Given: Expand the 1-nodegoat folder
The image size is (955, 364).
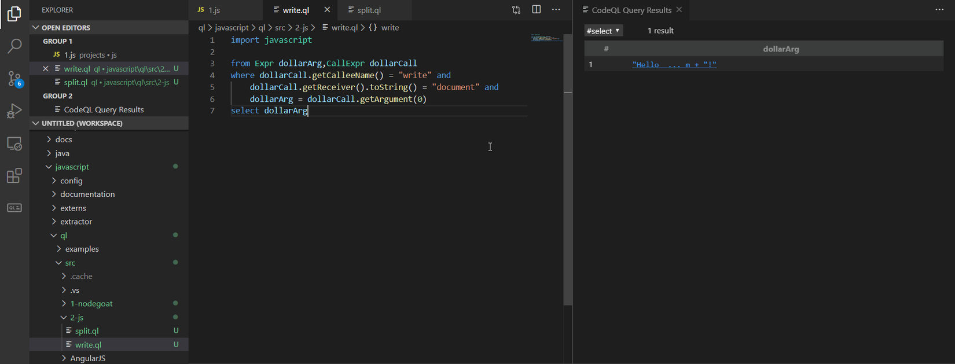Looking at the screenshot, I should pyautogui.click(x=91, y=303).
